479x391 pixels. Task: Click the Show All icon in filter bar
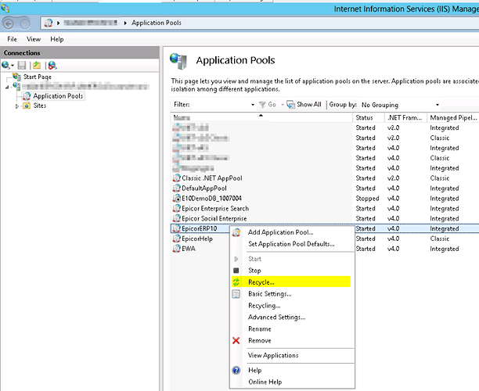pyautogui.click(x=290, y=105)
